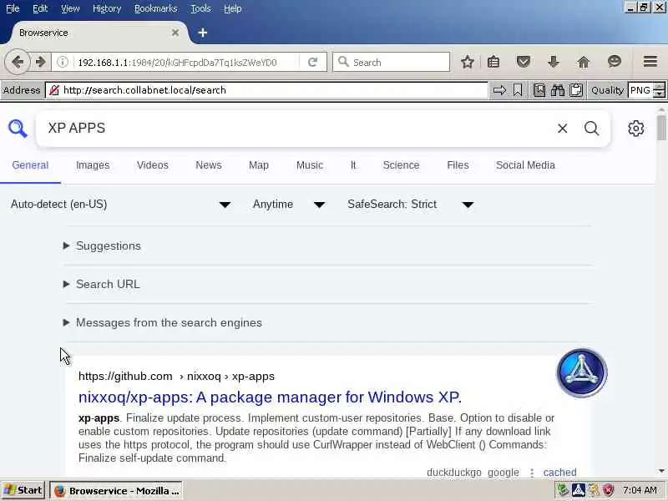The height and width of the screenshot is (501, 668).
Task: Open the Browservice bookmarks page icon
Action: [x=539, y=90]
